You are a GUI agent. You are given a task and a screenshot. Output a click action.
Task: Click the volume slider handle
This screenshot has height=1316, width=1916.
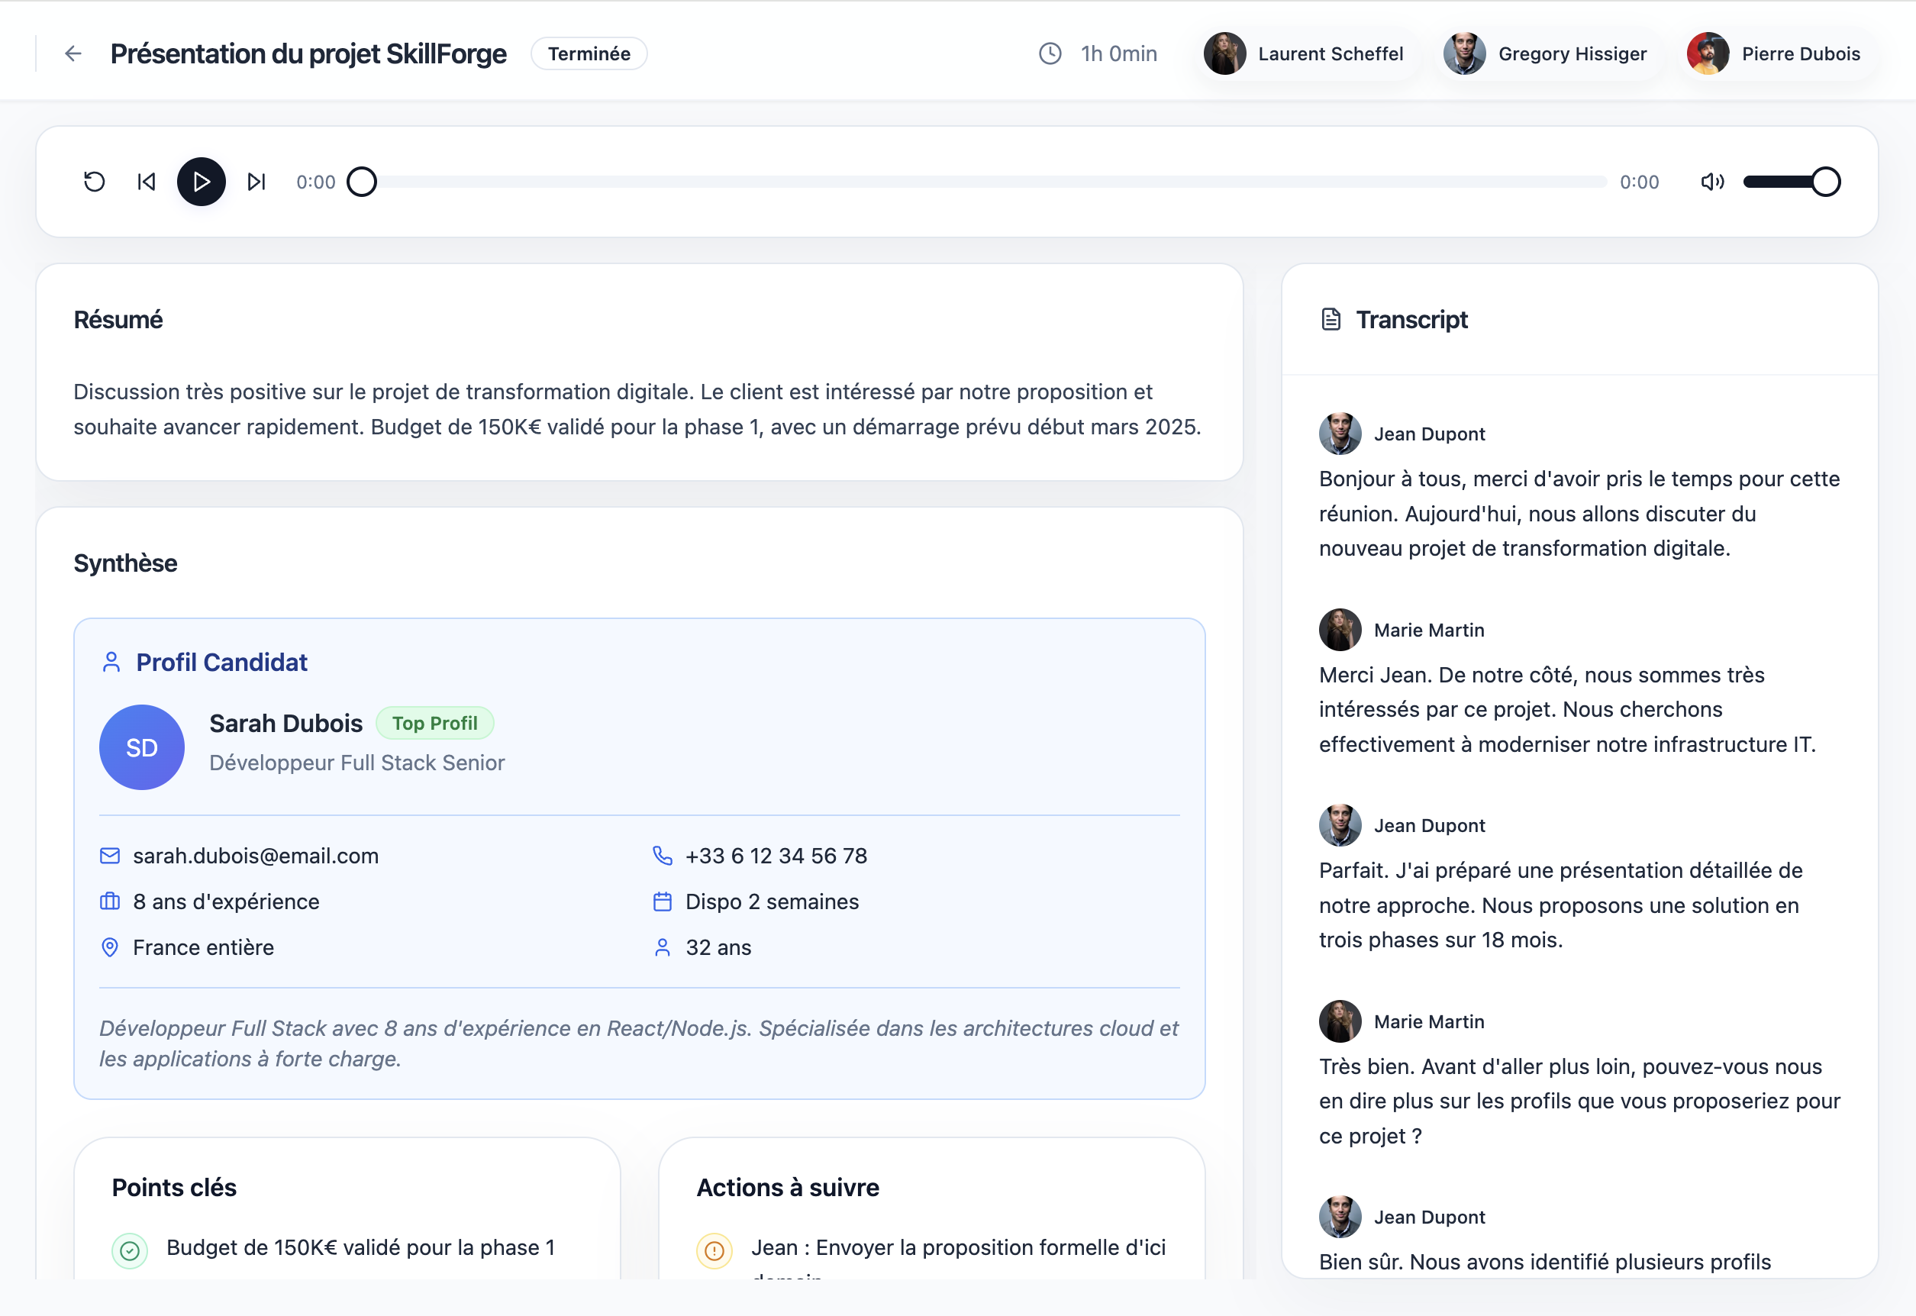tap(1825, 182)
